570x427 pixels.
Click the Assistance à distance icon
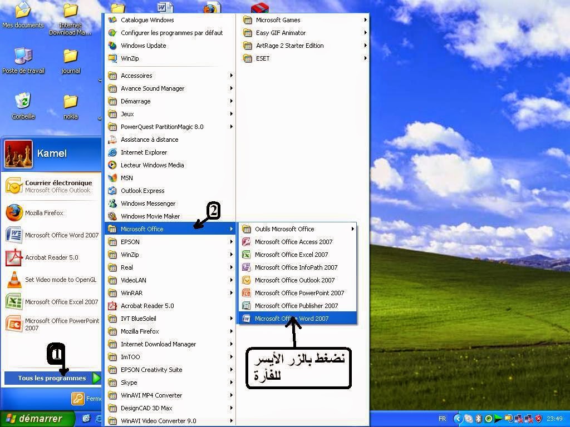coord(112,140)
